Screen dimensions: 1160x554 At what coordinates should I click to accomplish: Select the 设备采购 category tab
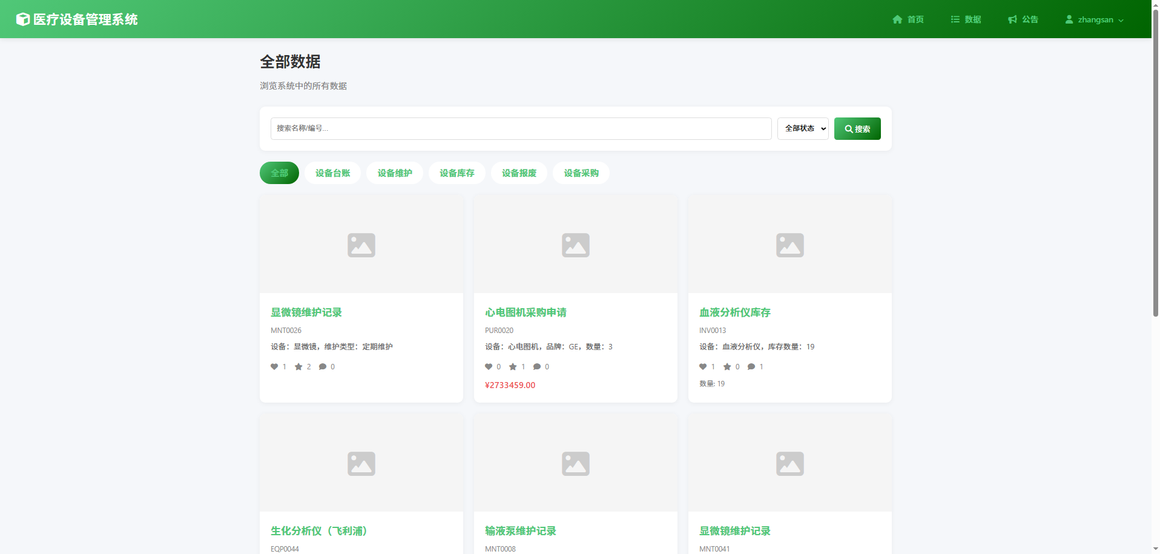[581, 173]
